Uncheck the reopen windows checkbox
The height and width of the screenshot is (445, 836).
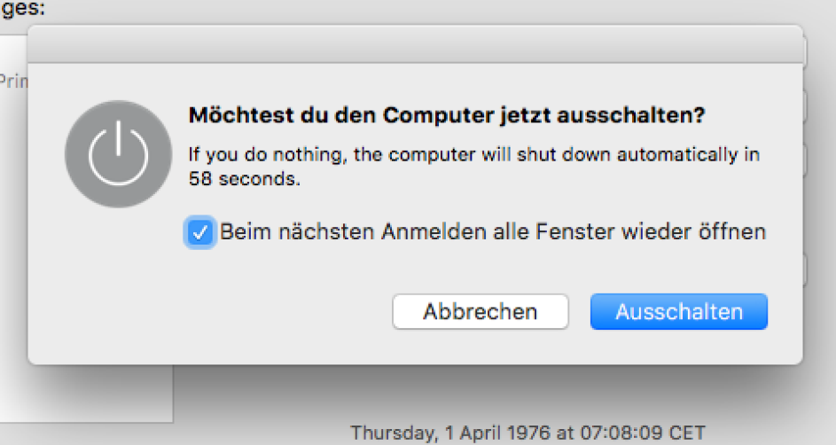pyautogui.click(x=200, y=233)
